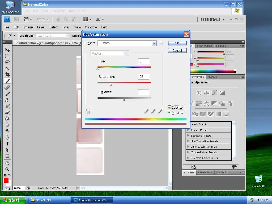Viewport: 272px width, 204px height.
Task: Click the Saturation slider handle
Action: [x=111, y=84]
